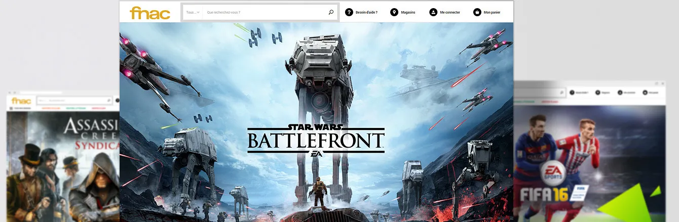The width and height of the screenshot is (679, 222).
Task: Expand the "Tous..." category dropdown
Action: [x=193, y=12]
